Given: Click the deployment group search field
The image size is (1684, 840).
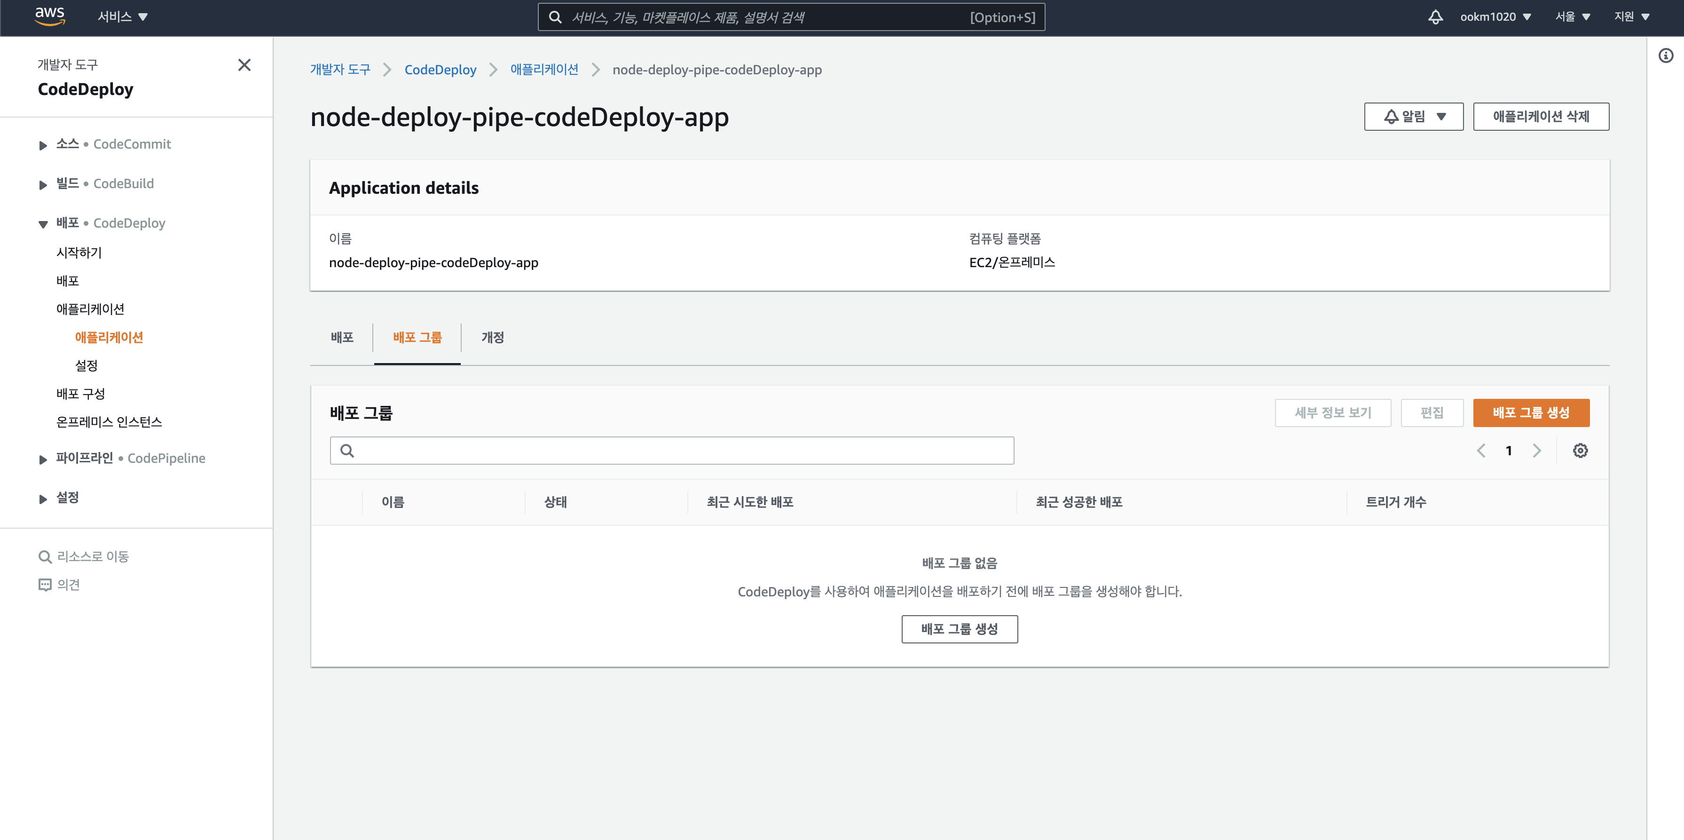Looking at the screenshot, I should coord(671,451).
